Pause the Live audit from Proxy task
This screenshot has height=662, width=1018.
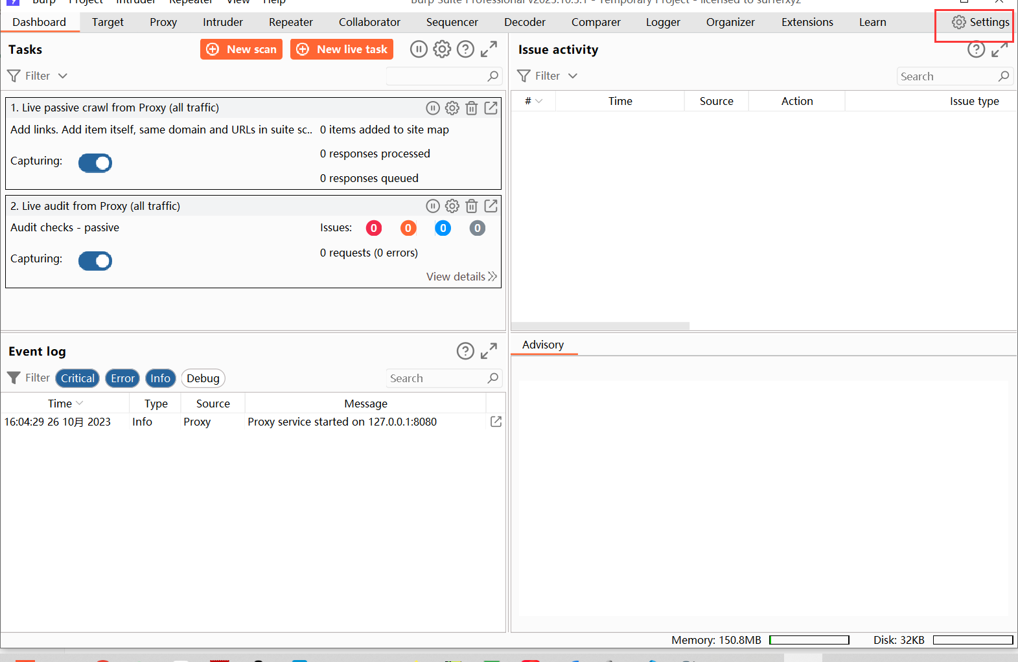pyautogui.click(x=433, y=206)
